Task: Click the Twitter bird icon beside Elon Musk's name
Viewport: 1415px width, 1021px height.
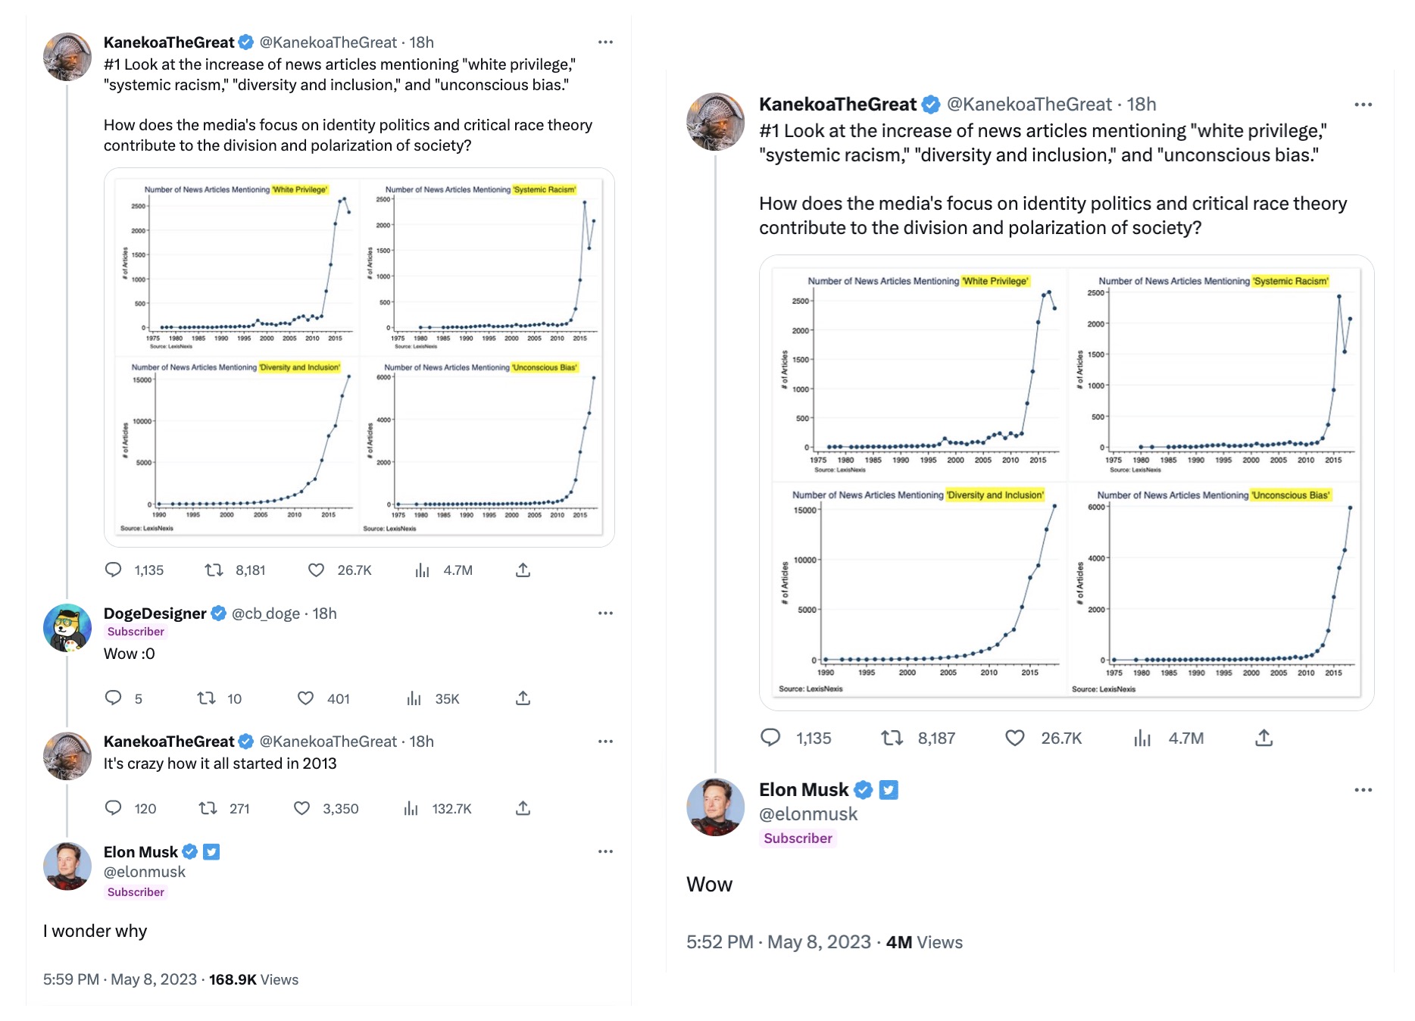Action: point(890,789)
